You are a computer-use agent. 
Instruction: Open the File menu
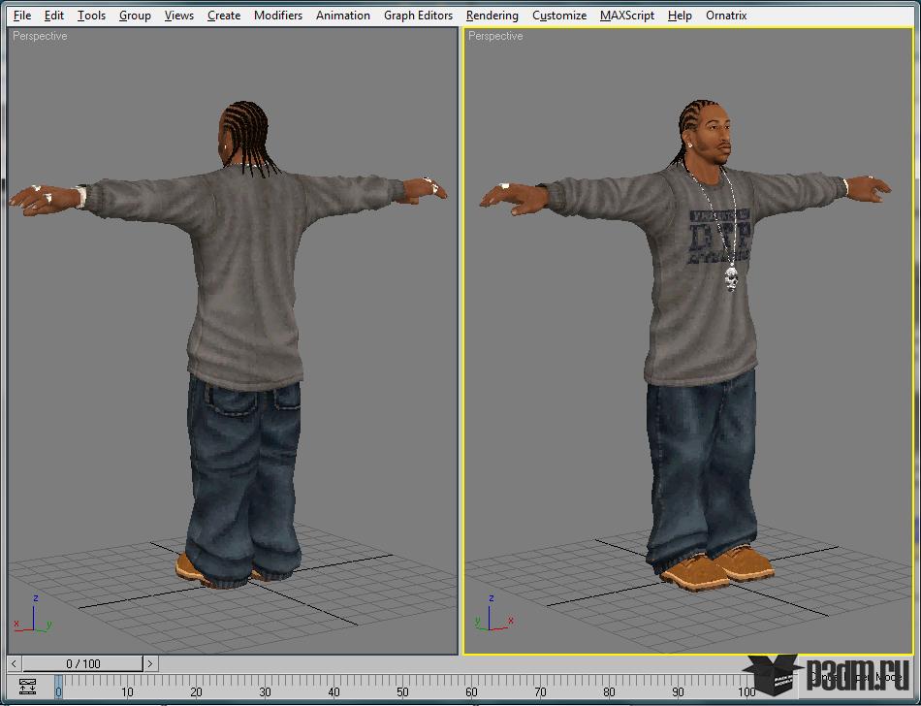click(22, 16)
